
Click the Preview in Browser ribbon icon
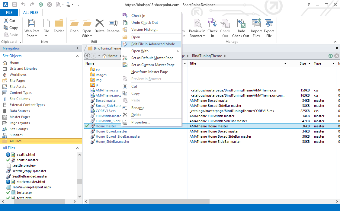tap(197, 23)
